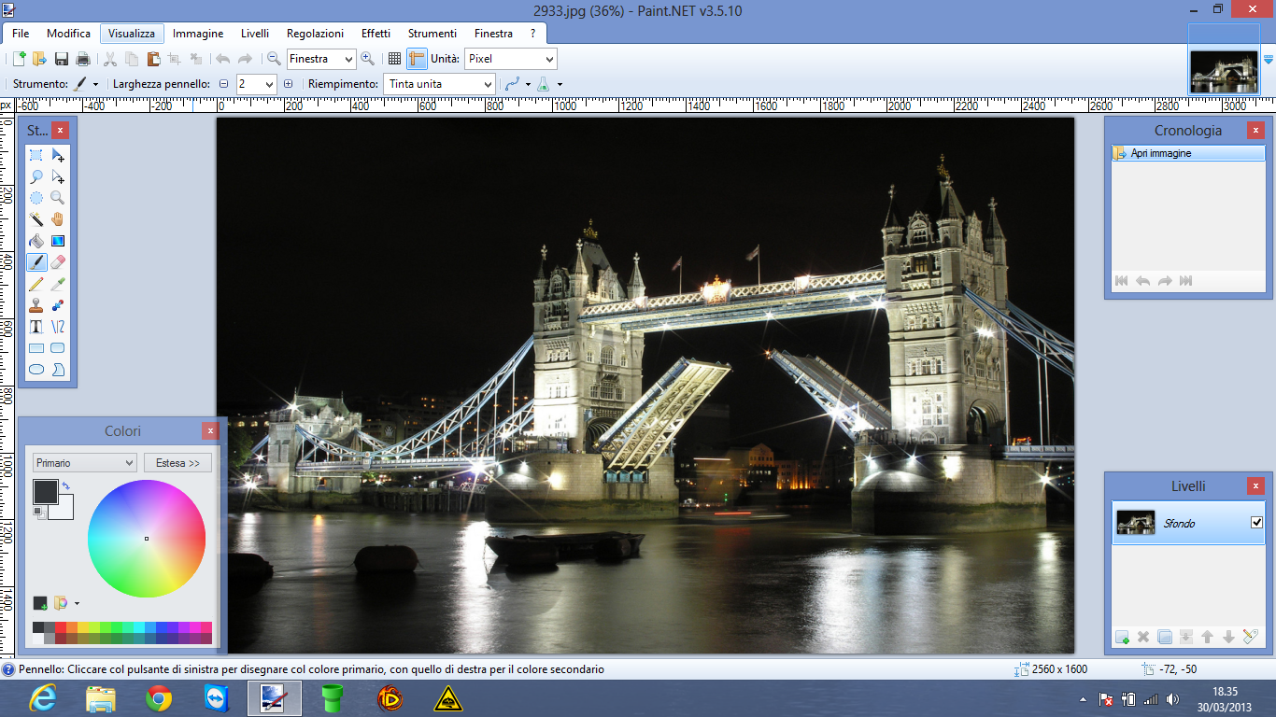
Task: Increase brush width with plus button
Action: click(288, 84)
